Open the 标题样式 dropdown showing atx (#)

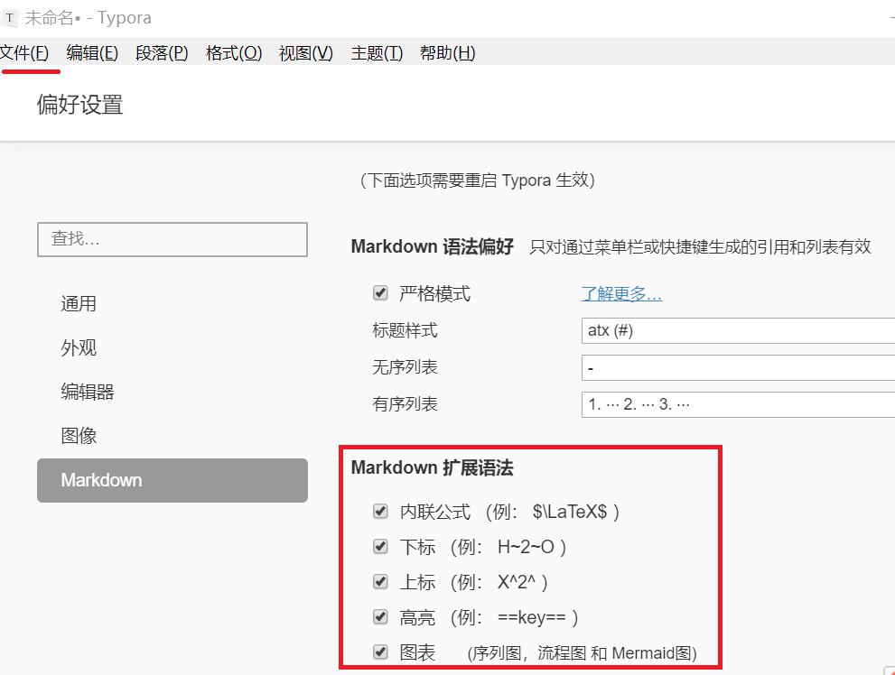738,330
